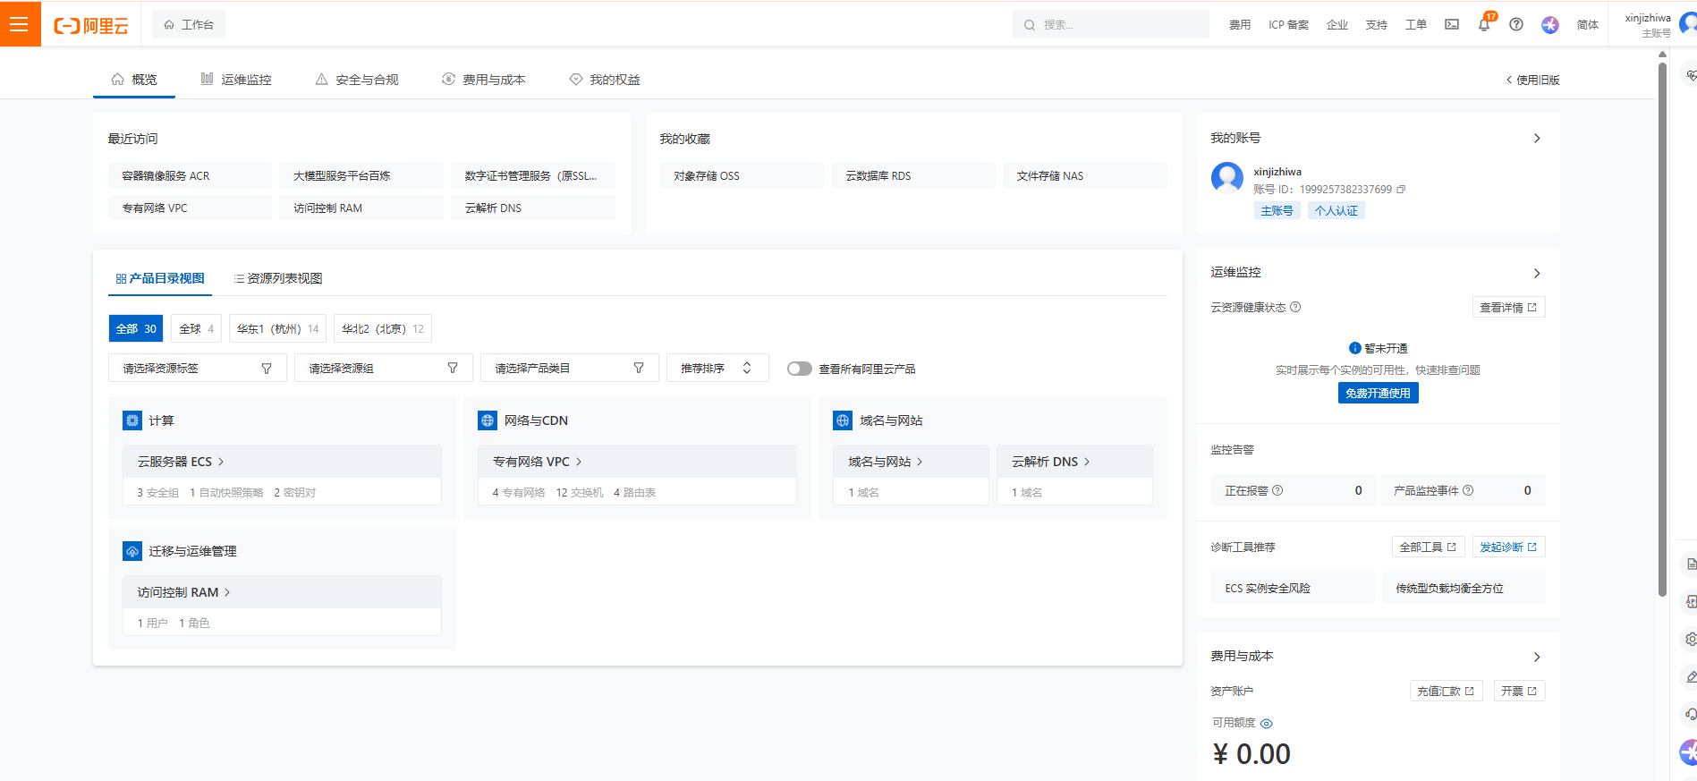Switch to the 运维监控 top tab
The width and height of the screenshot is (1697, 781).
236,80
